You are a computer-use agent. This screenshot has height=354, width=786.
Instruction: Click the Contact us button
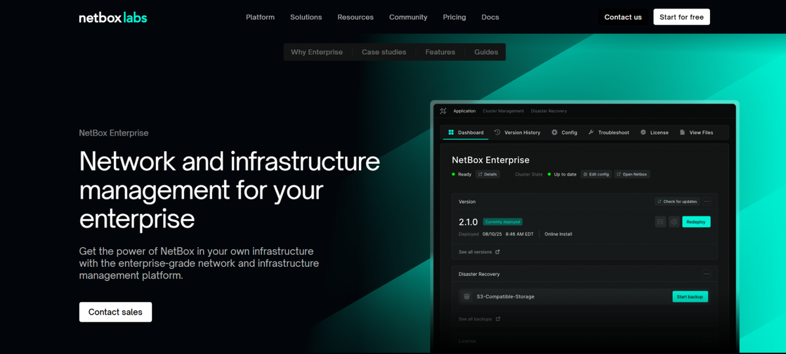click(623, 17)
